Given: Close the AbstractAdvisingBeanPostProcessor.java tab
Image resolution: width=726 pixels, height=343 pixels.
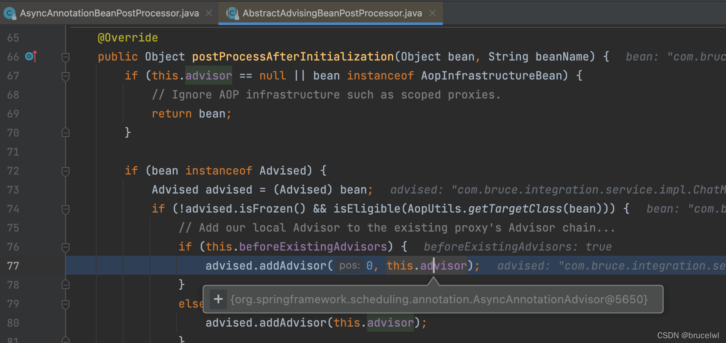Looking at the screenshot, I should (432, 13).
